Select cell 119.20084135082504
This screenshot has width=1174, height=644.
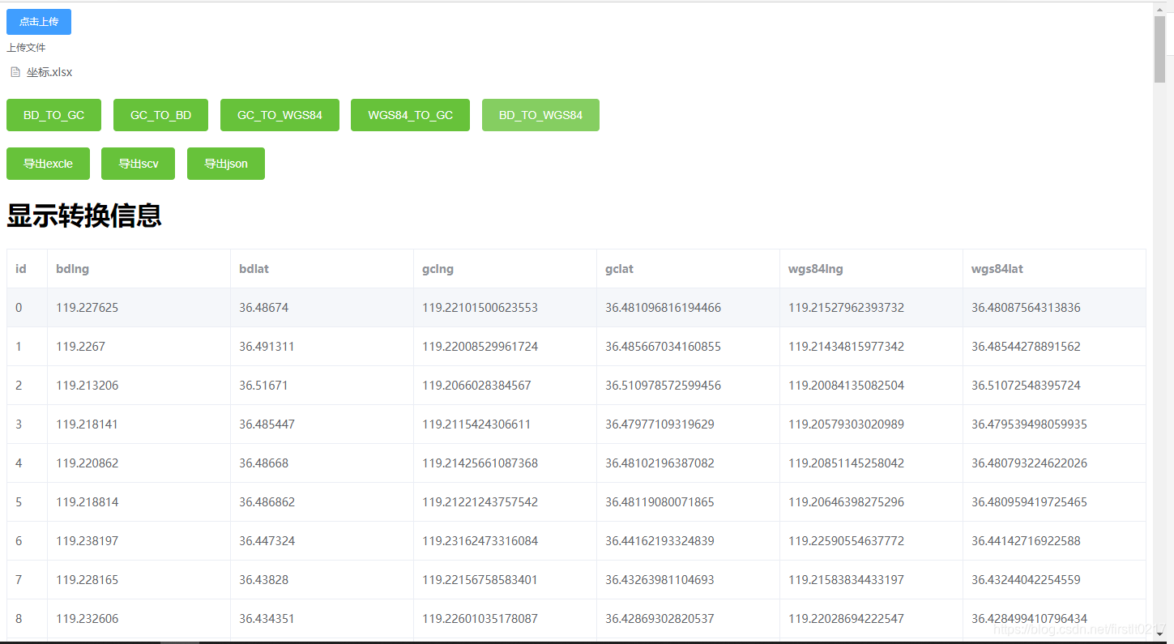coord(872,386)
